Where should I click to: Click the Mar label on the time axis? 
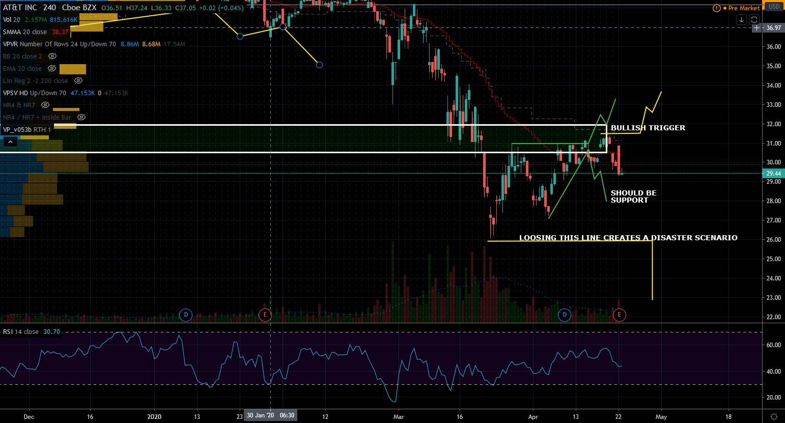[x=399, y=417]
